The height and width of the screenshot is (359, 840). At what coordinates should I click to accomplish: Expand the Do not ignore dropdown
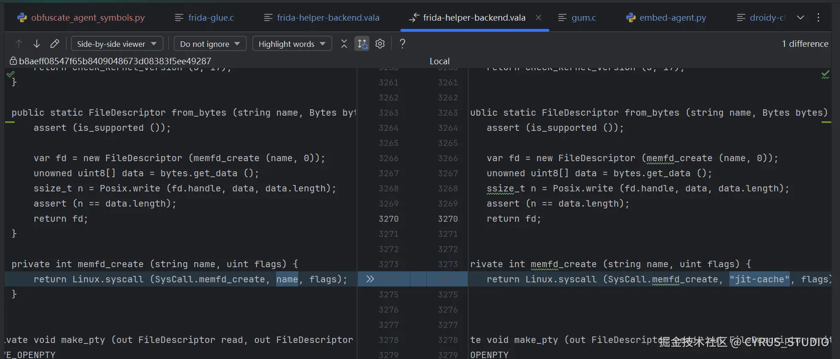pos(210,44)
